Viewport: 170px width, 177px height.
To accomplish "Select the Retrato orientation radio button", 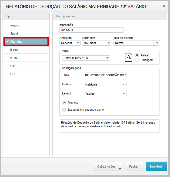I will [137, 55].
